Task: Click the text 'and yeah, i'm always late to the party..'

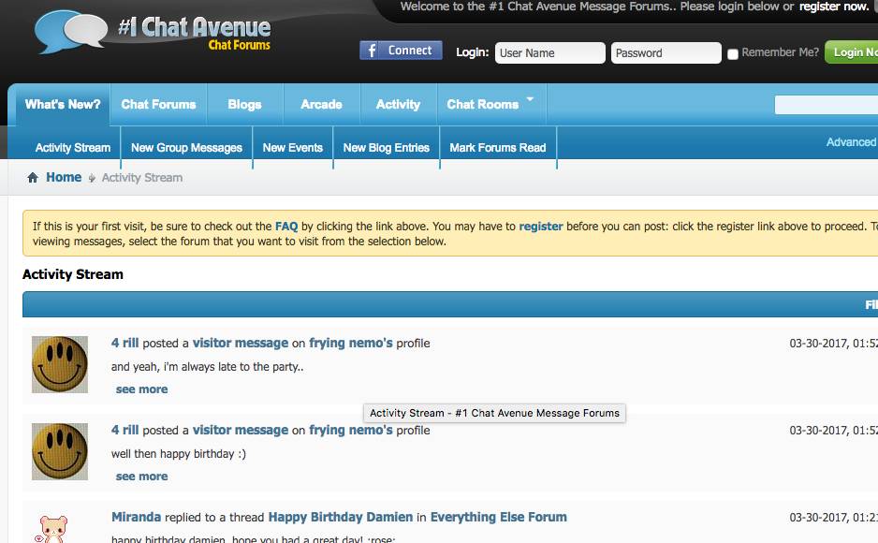Action: pos(207,367)
